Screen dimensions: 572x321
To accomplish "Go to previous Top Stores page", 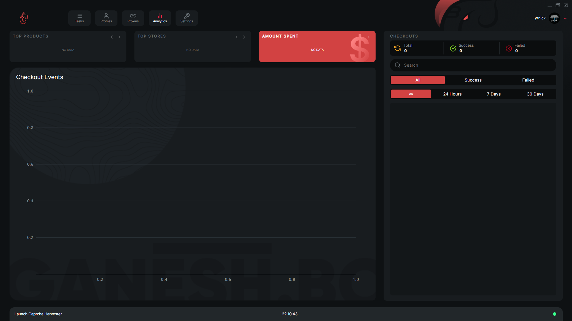I will point(236,37).
